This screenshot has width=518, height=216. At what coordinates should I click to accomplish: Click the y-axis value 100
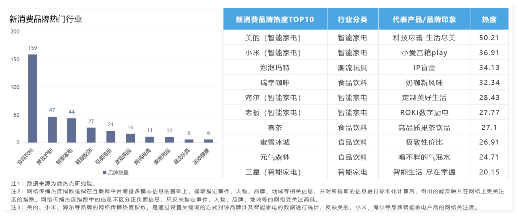(15, 87)
